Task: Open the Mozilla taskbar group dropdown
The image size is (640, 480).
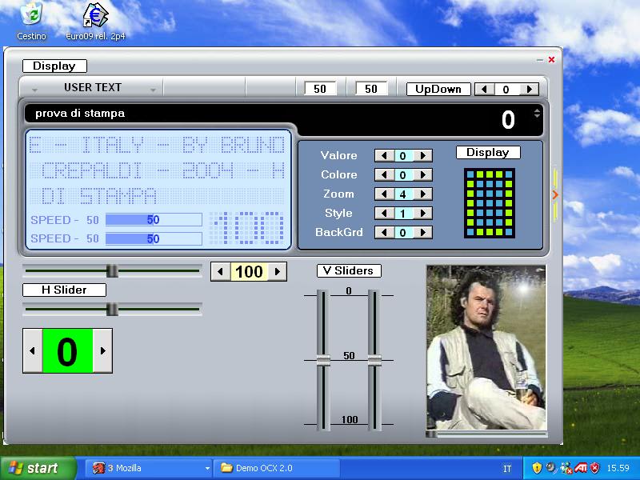Action: click(207, 468)
